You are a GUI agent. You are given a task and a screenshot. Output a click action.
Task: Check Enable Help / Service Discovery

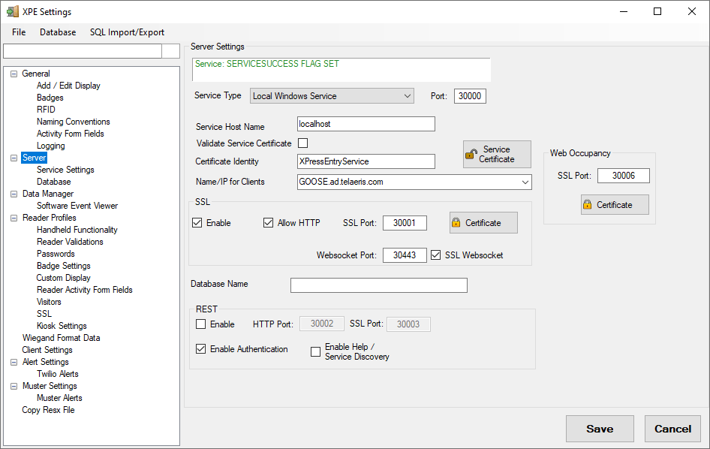[316, 351]
